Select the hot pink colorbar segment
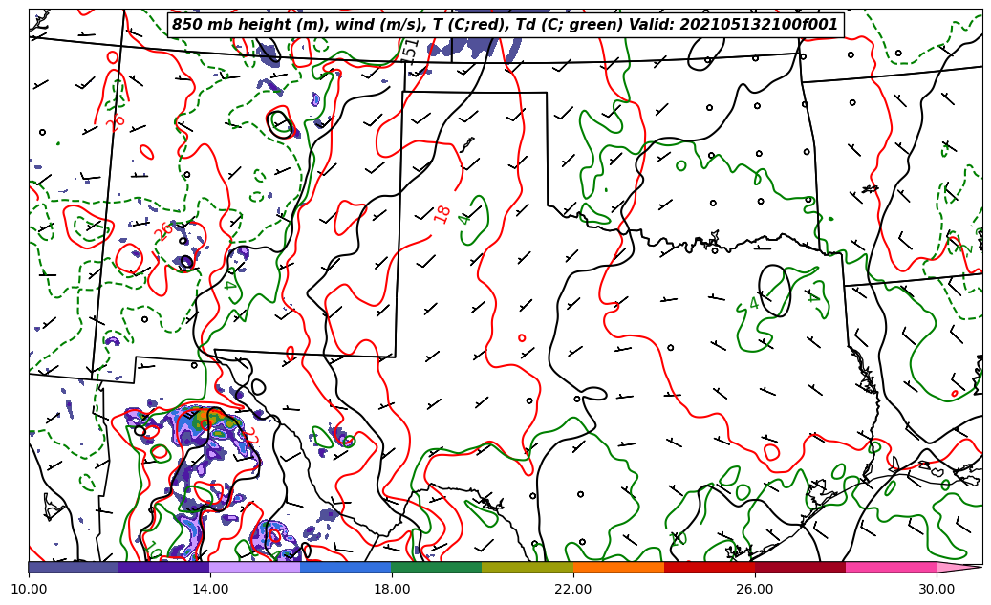This screenshot has height=605, width=991. tap(891, 567)
